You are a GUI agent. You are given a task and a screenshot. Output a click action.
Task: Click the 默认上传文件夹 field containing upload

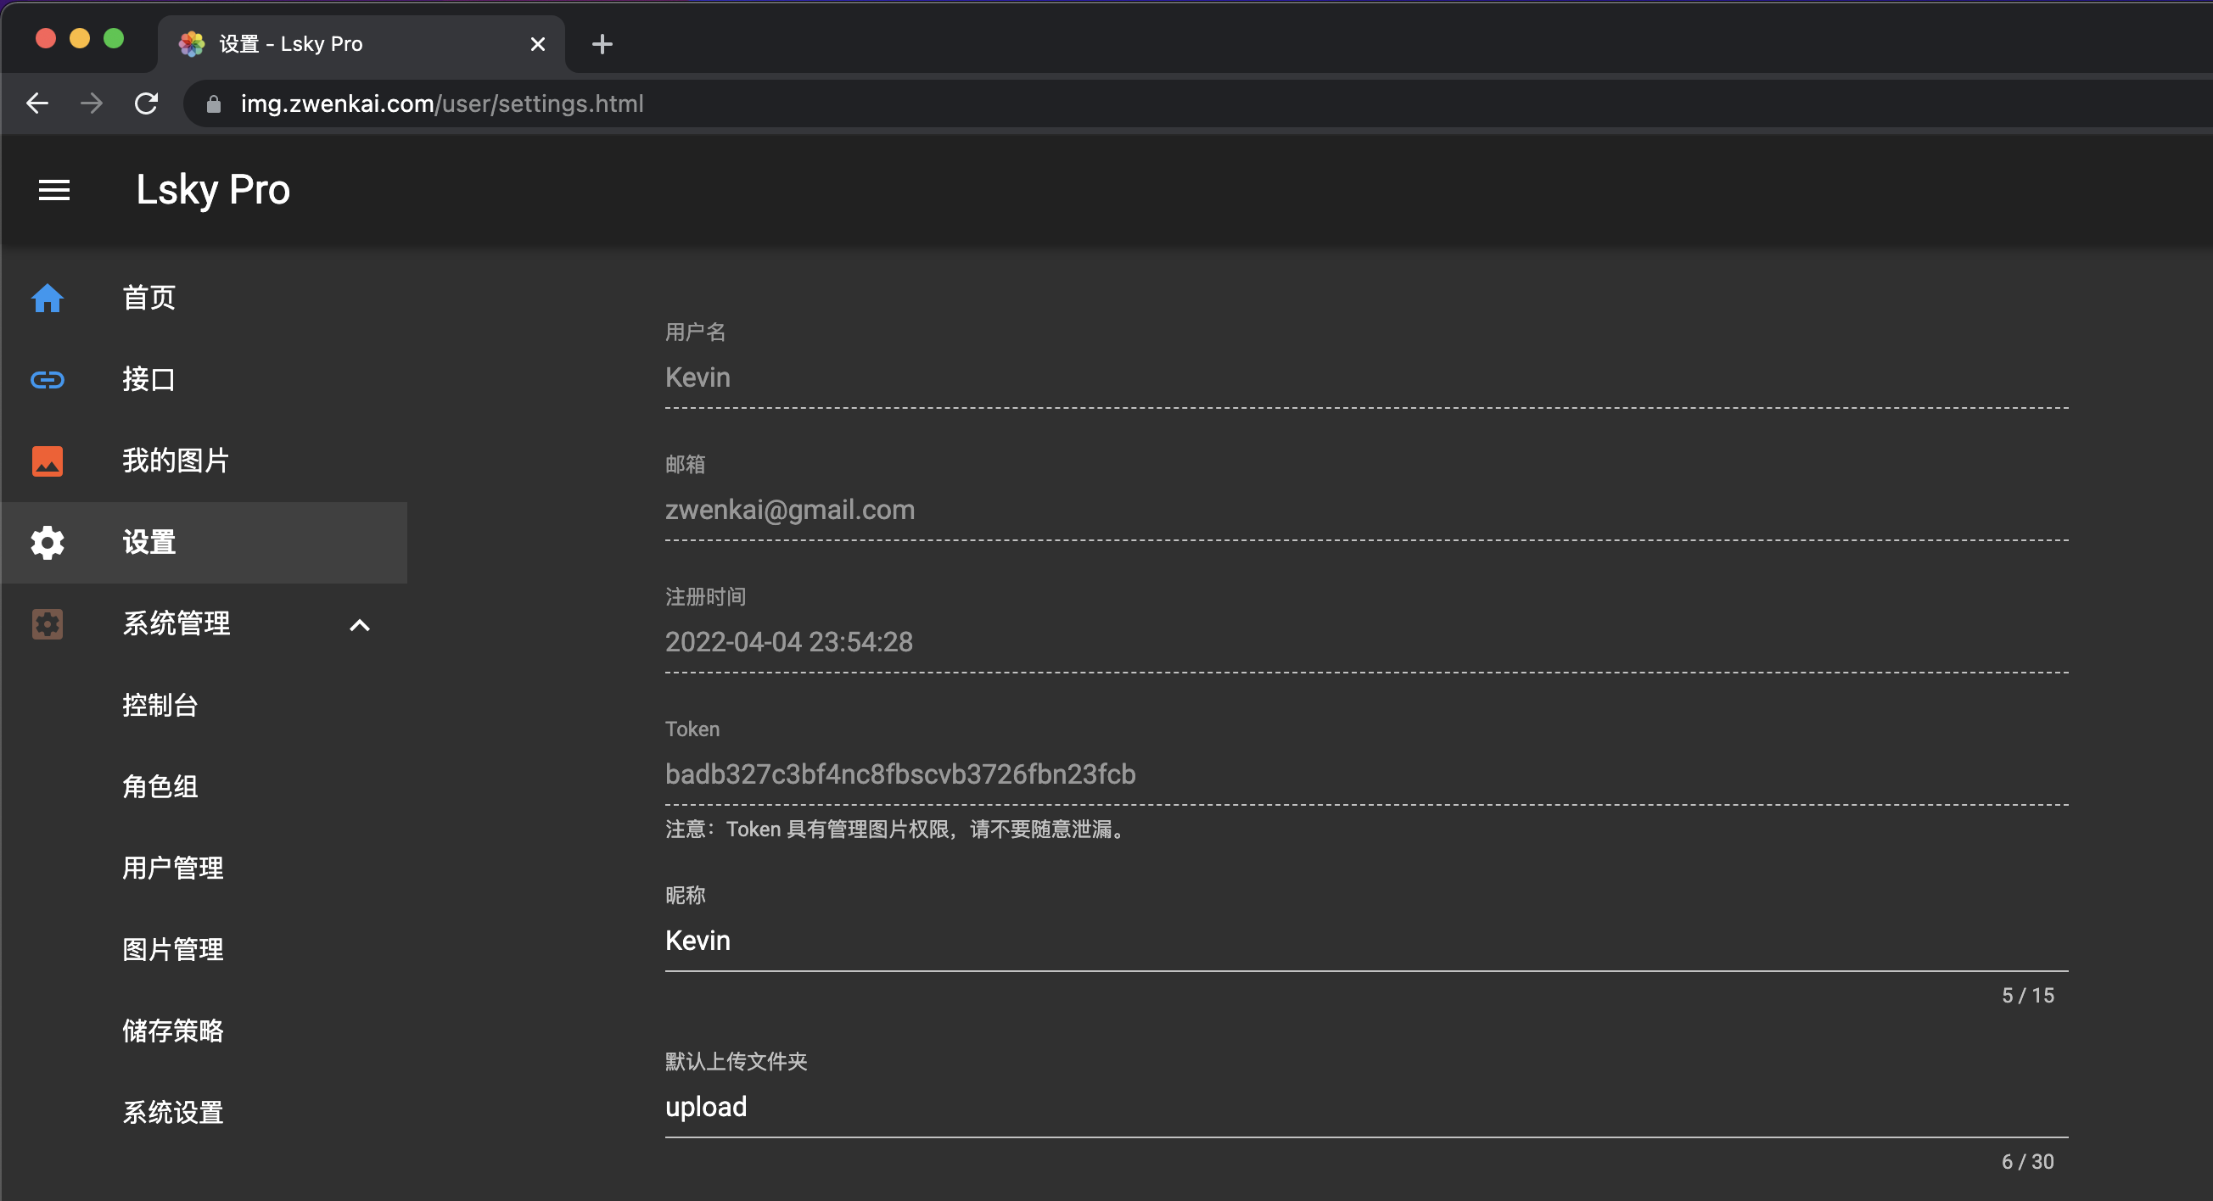(x=1366, y=1108)
